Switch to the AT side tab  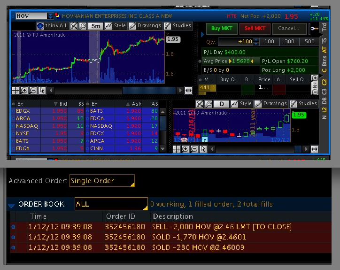pyautogui.click(x=324, y=50)
